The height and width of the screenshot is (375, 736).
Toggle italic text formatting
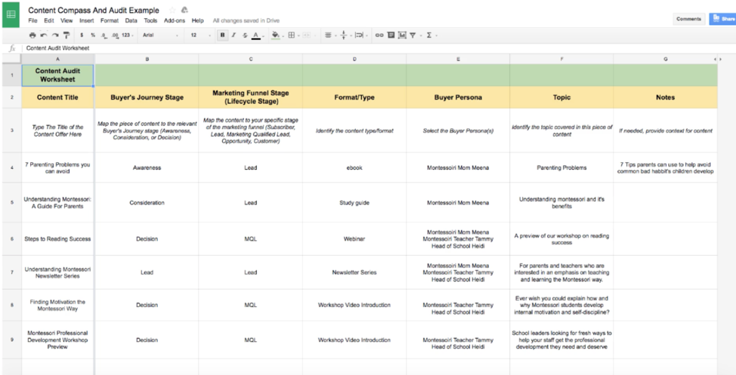point(233,35)
